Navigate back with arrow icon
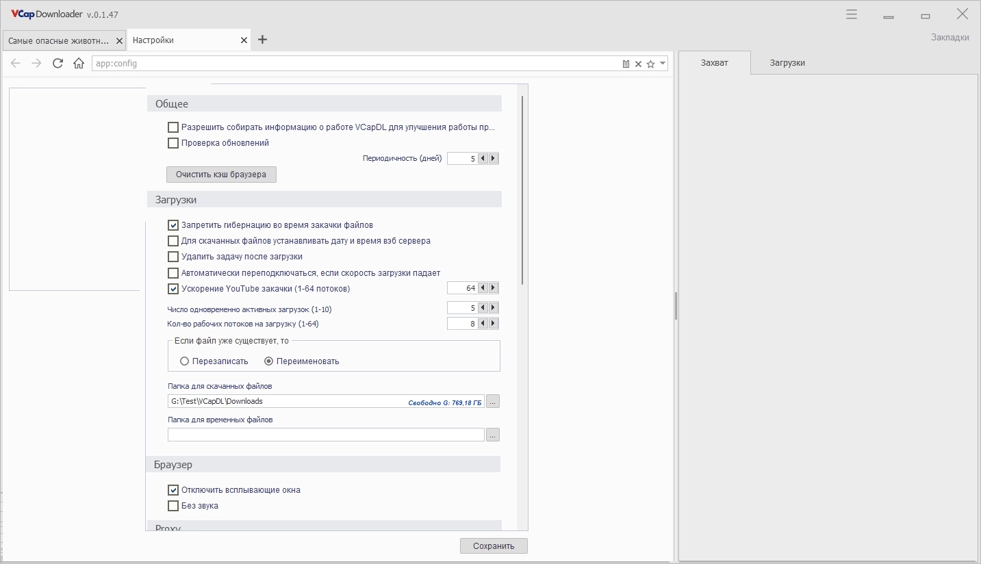Viewport: 981px width, 564px height. point(16,63)
